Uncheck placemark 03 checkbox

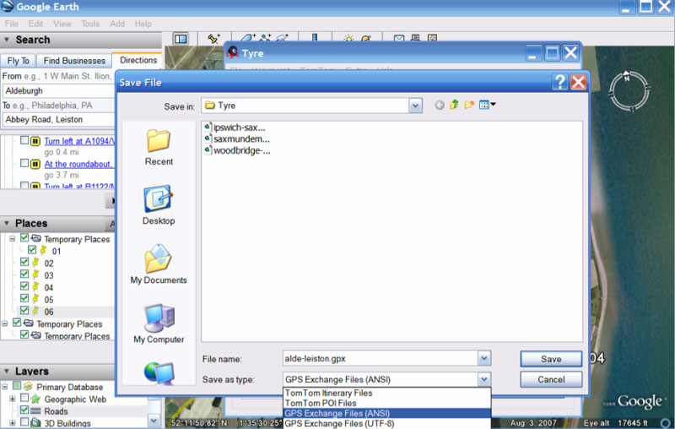[24, 274]
